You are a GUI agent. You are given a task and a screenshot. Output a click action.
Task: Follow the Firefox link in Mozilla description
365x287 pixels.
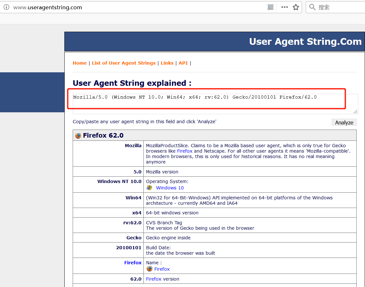point(185,151)
